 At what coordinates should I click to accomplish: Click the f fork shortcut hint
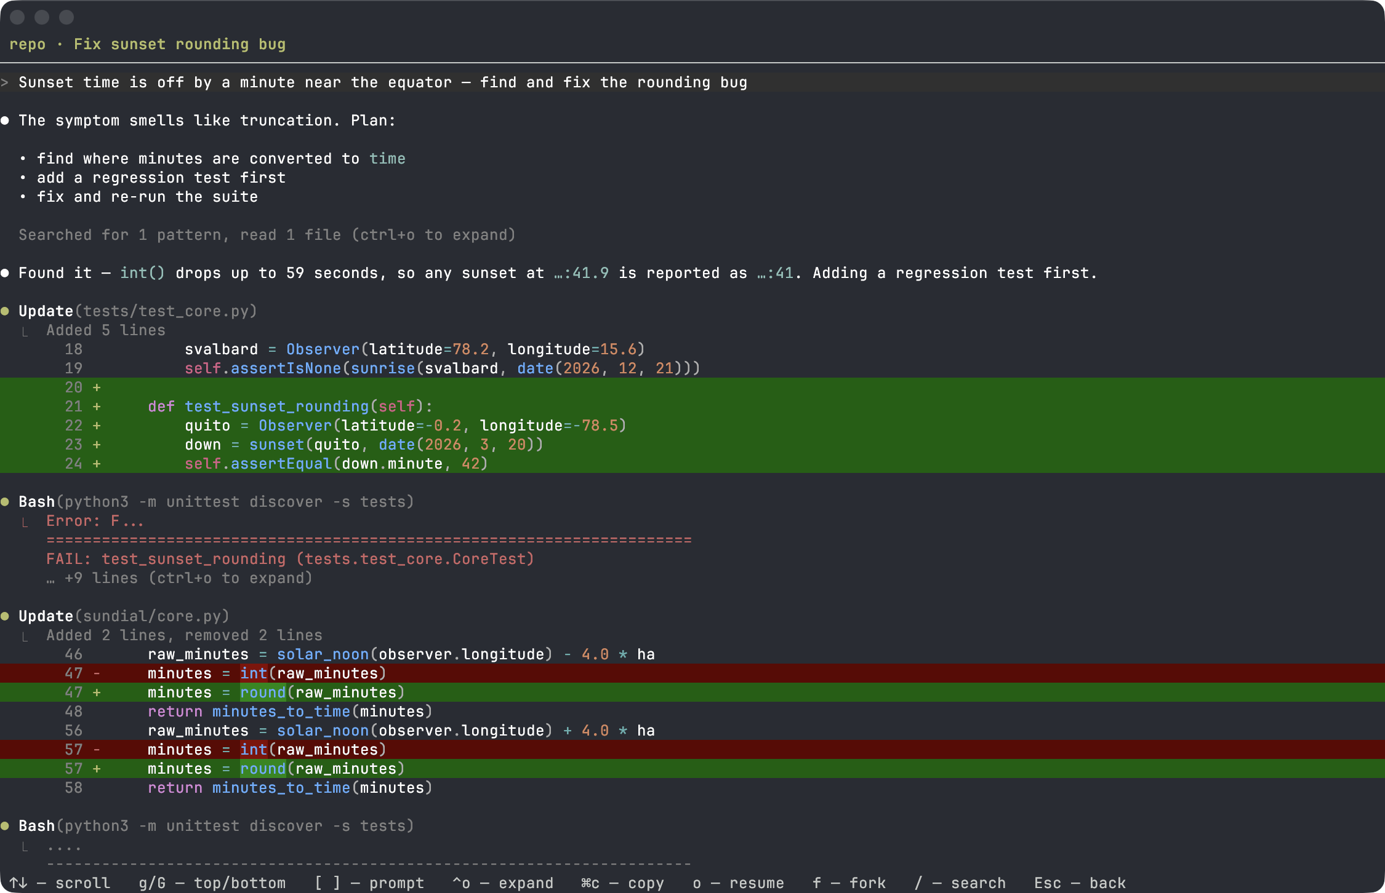849,883
